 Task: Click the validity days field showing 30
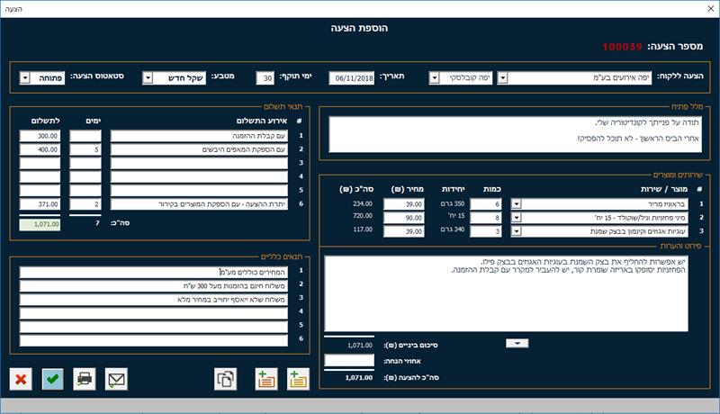[265, 78]
